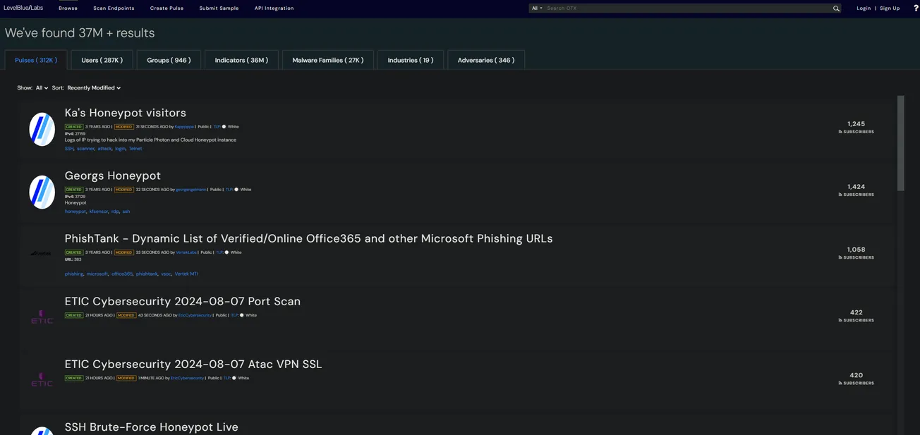Switch to the Indicators tab
The image size is (920, 435).
(x=241, y=60)
